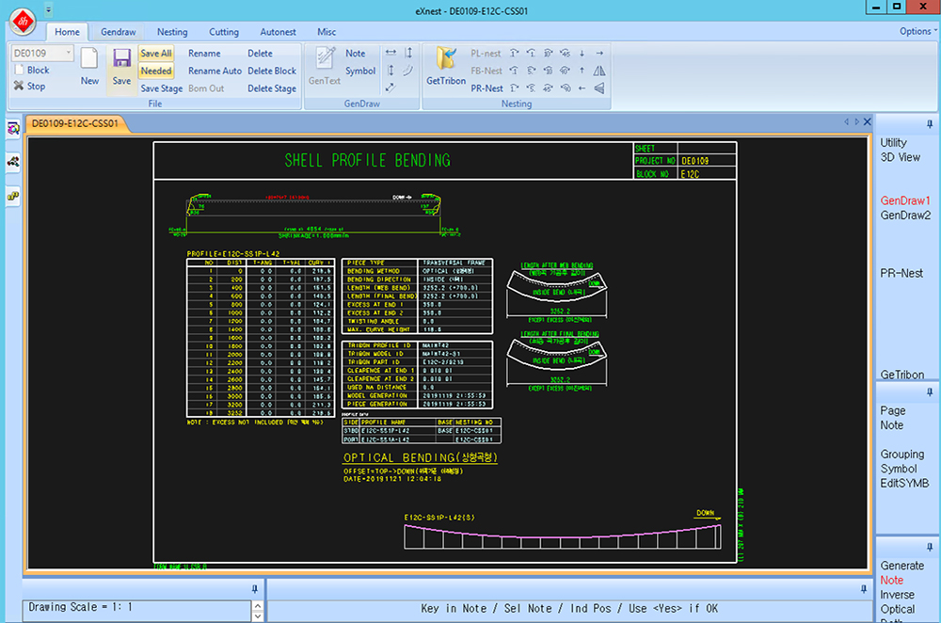Toggle the Save All option

click(155, 54)
